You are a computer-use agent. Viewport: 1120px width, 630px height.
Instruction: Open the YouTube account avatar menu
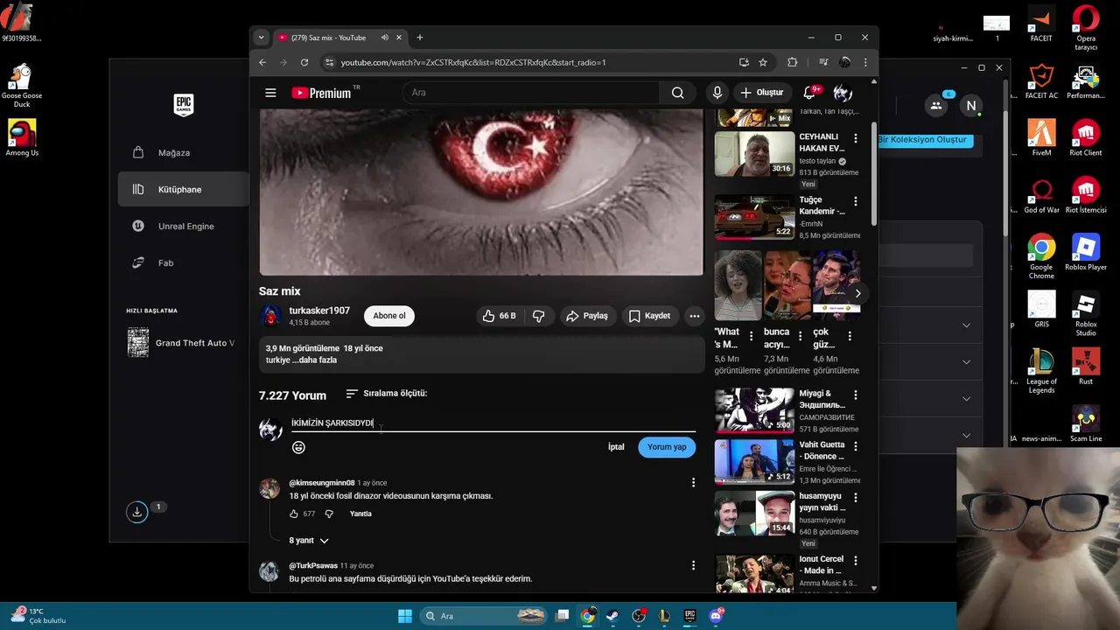click(843, 93)
